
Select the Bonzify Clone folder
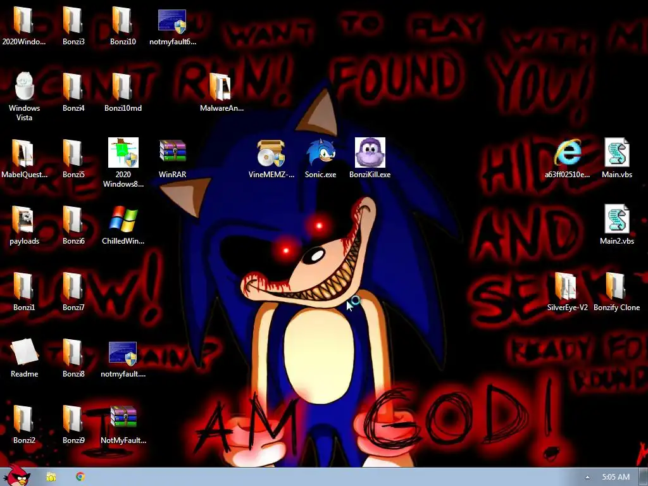(616, 287)
